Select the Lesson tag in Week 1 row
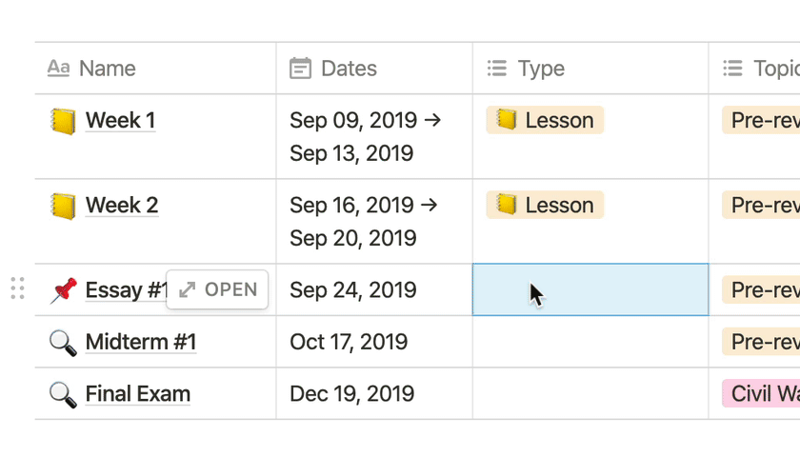800x457 pixels. (546, 121)
